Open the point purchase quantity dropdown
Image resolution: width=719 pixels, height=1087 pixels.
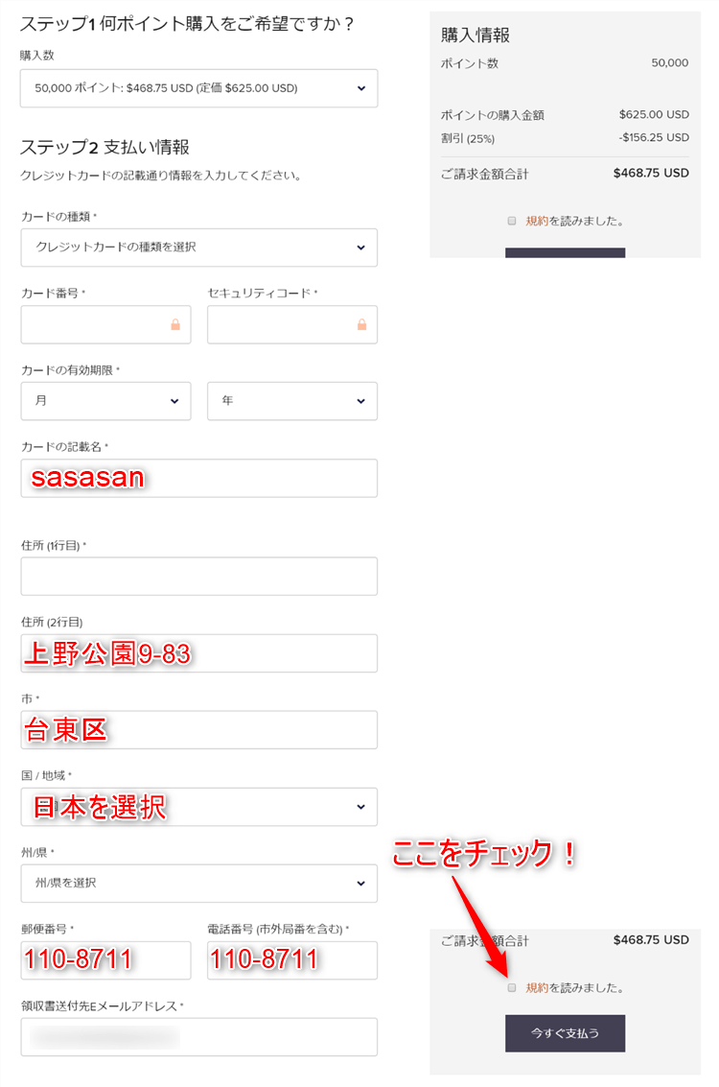(198, 88)
